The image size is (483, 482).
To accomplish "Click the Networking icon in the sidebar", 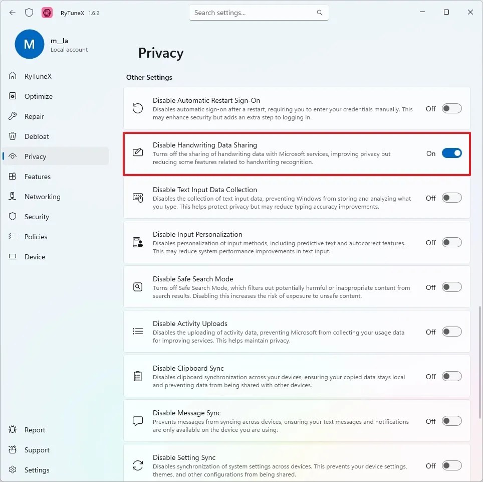I will [12, 197].
